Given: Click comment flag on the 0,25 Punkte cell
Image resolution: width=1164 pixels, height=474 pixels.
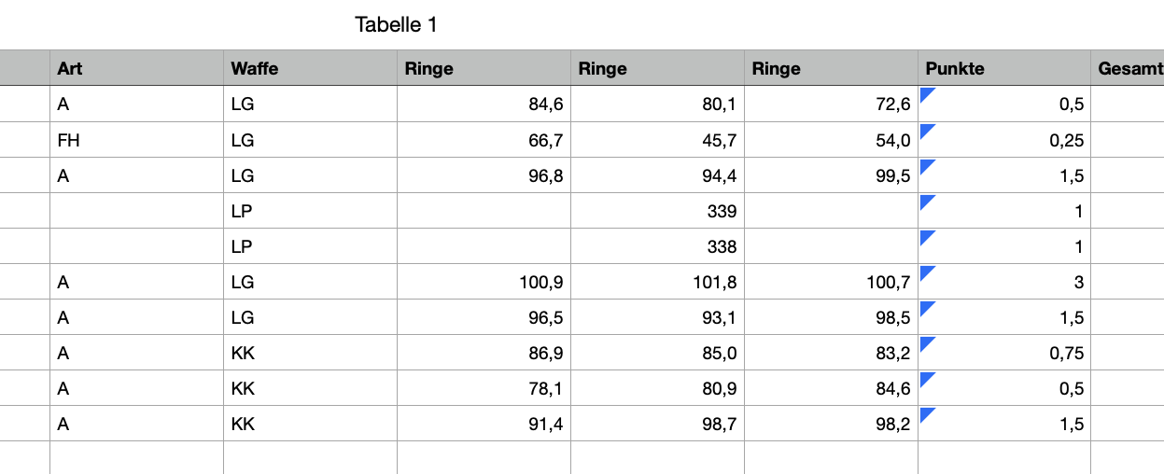Looking at the screenshot, I should coord(926,130).
